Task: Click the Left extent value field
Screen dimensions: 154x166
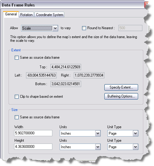Action: click(x=41, y=75)
